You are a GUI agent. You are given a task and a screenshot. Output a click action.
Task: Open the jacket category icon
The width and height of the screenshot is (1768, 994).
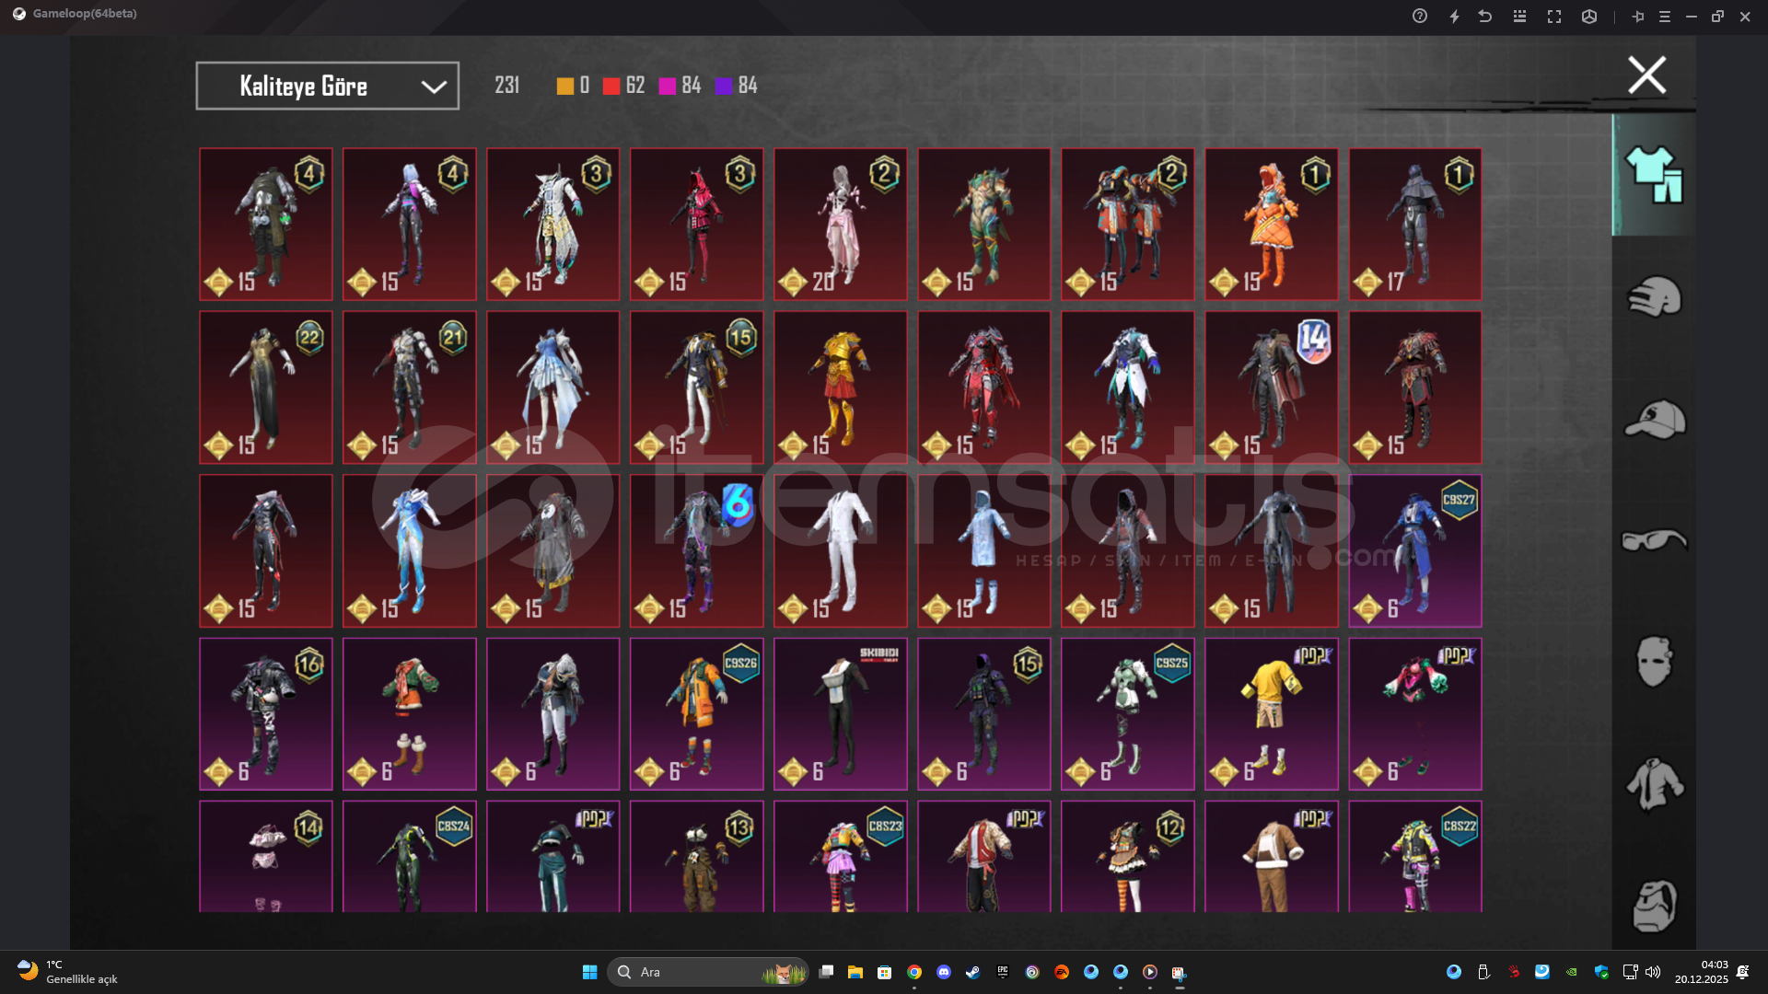click(x=1654, y=783)
